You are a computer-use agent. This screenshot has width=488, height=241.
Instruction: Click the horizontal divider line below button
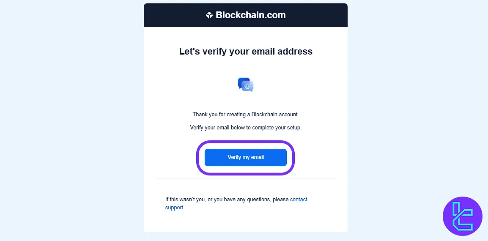245,179
